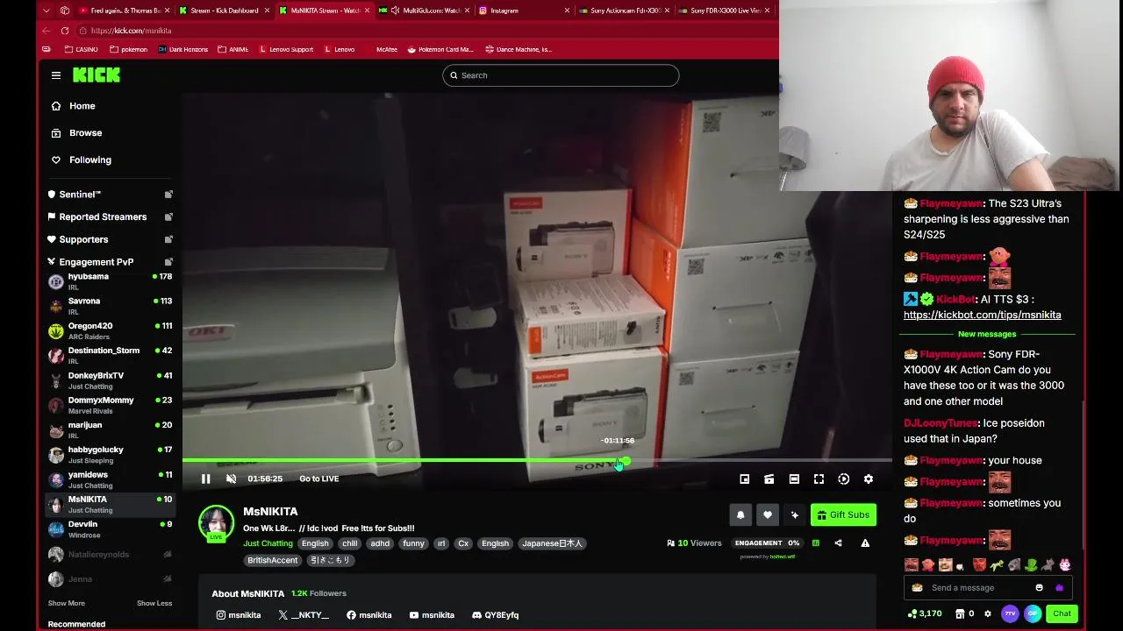This screenshot has width=1123, height=631.
Task: Pause the stream playback
Action: (x=205, y=479)
